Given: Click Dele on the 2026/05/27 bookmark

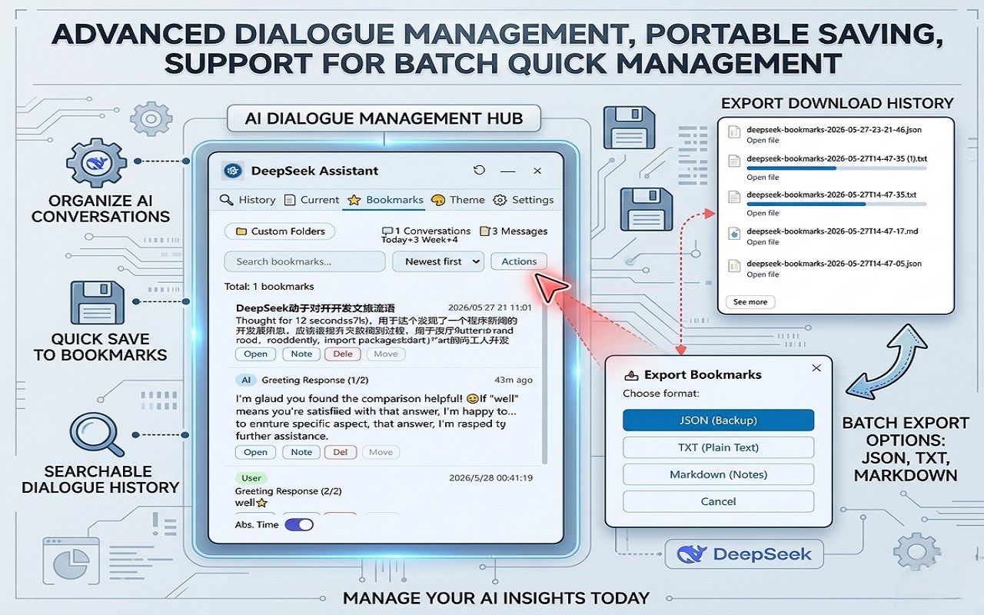Looking at the screenshot, I should [343, 354].
